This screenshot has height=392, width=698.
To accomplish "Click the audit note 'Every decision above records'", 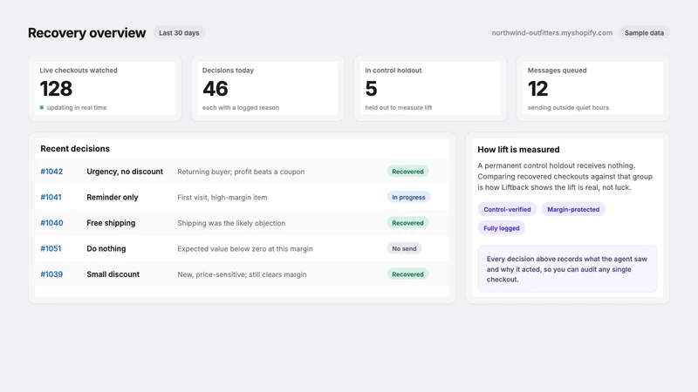I will click(567, 269).
